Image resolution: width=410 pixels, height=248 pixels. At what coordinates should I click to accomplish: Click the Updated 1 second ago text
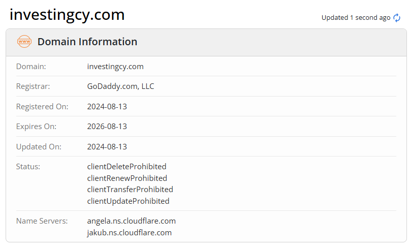(356, 18)
